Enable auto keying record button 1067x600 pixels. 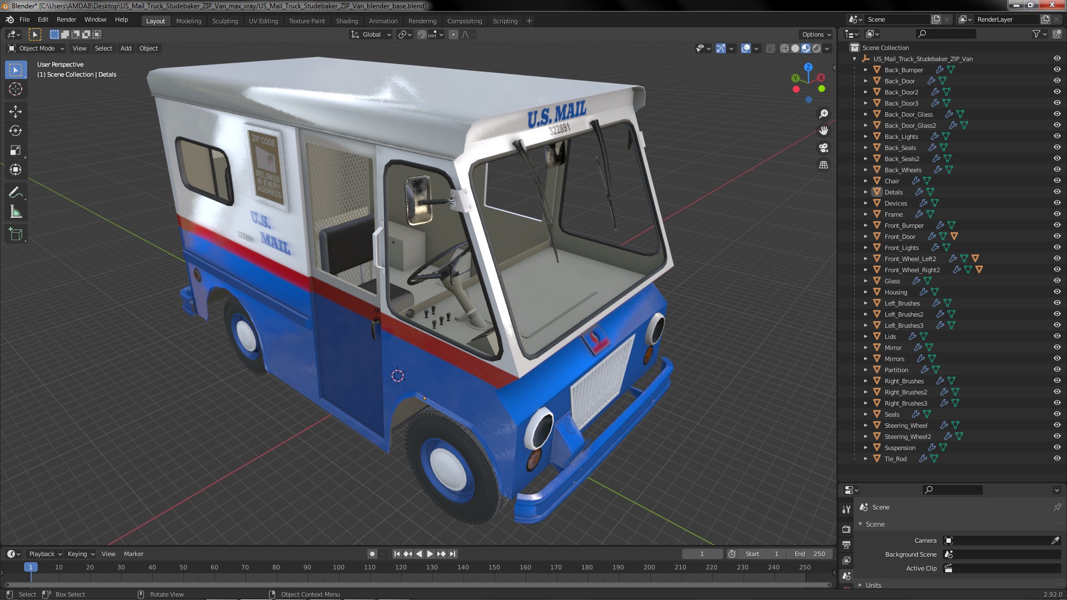372,554
